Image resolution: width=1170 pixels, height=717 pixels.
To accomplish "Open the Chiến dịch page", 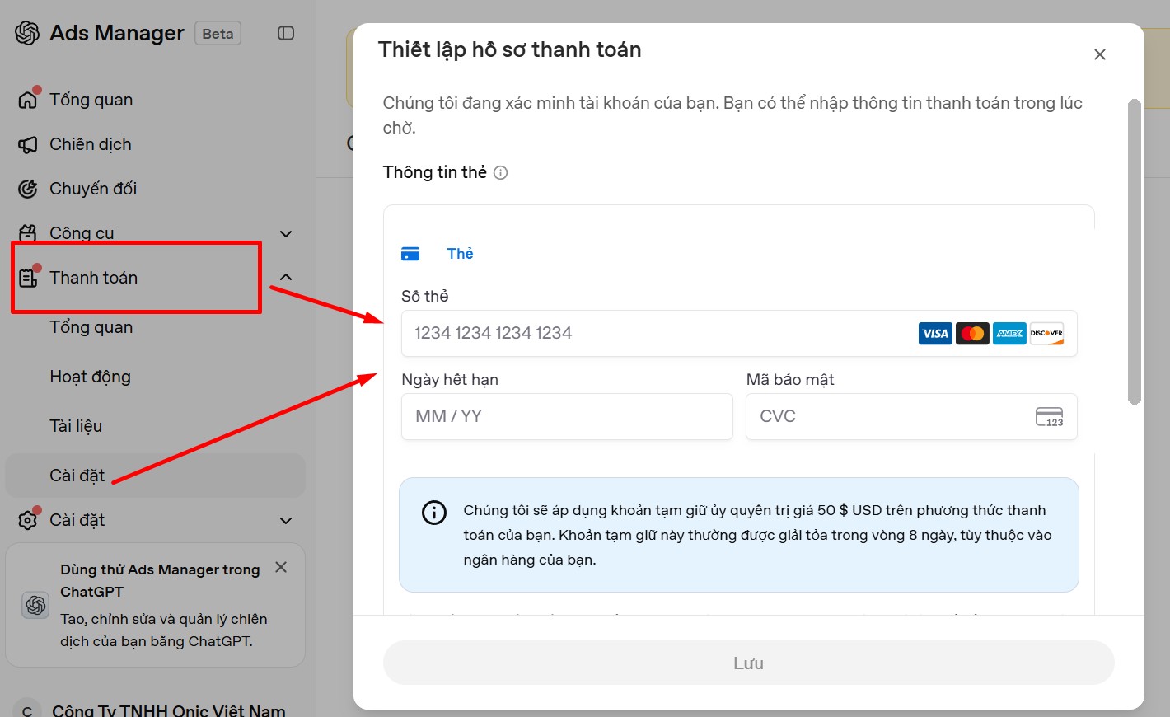I will (90, 144).
